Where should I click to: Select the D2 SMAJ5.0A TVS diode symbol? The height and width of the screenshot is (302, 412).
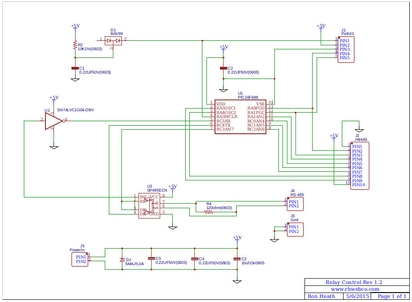pos(122,260)
